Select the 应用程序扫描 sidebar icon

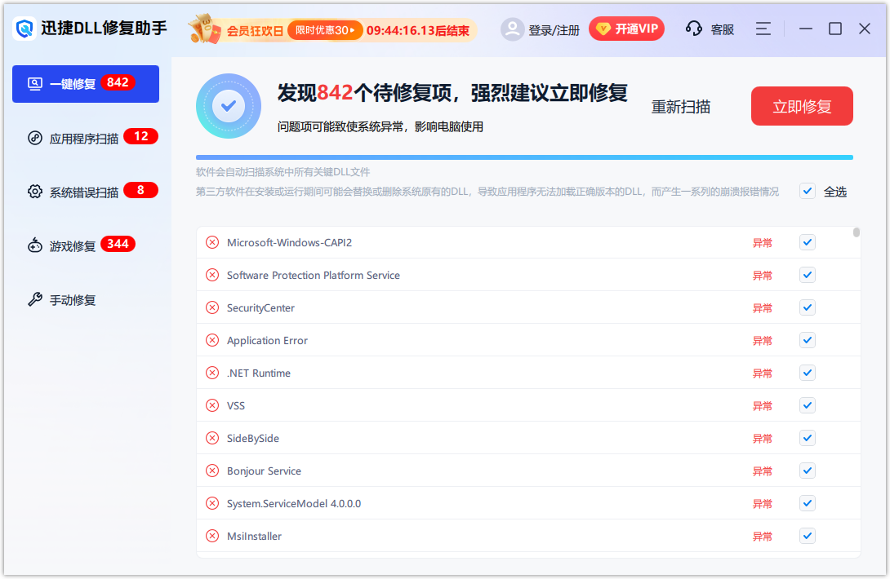35,136
